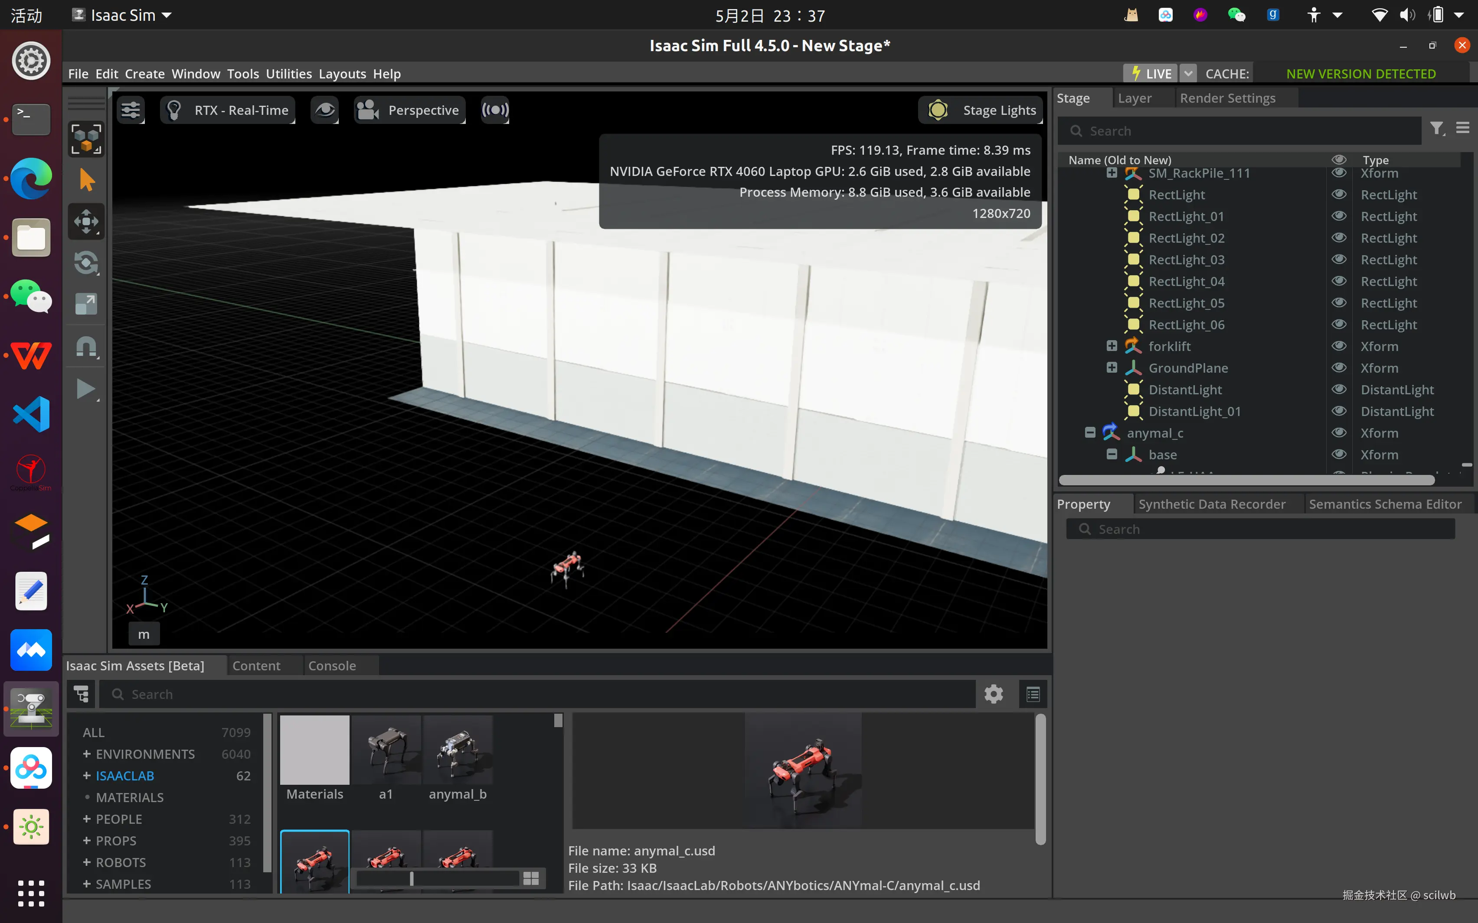Switch to the Render Settings tab
This screenshot has width=1478, height=923.
pos(1227,98)
